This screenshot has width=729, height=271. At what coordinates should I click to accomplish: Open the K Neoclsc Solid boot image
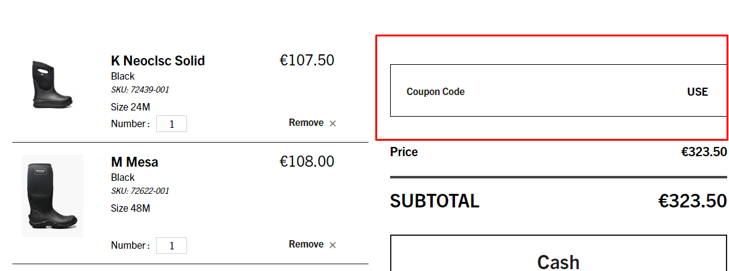pyautogui.click(x=52, y=85)
